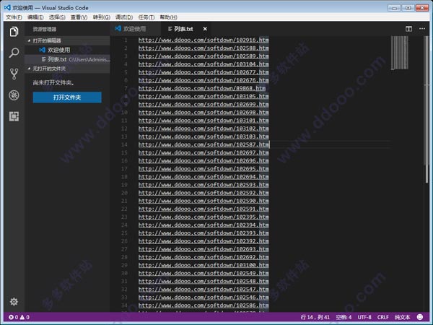Change line ending via CRLF status item
This screenshot has width=433, height=325.
382,317
